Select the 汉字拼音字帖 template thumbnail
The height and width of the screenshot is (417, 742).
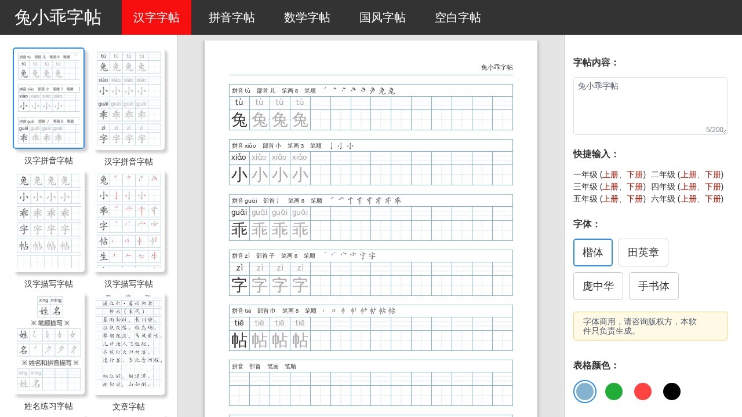pos(49,98)
